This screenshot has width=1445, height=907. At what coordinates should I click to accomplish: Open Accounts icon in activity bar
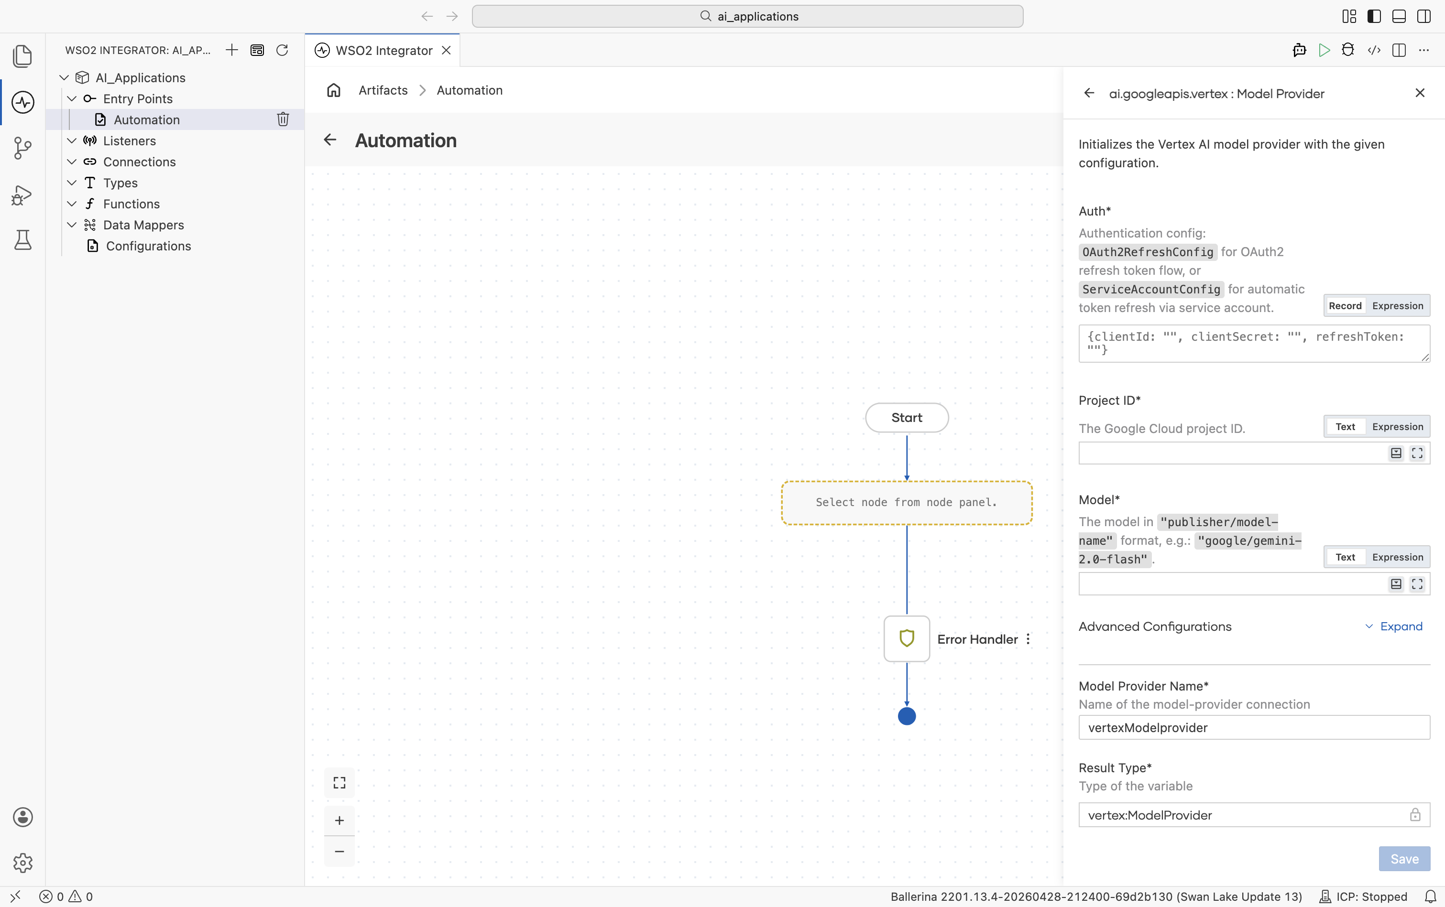click(x=23, y=817)
